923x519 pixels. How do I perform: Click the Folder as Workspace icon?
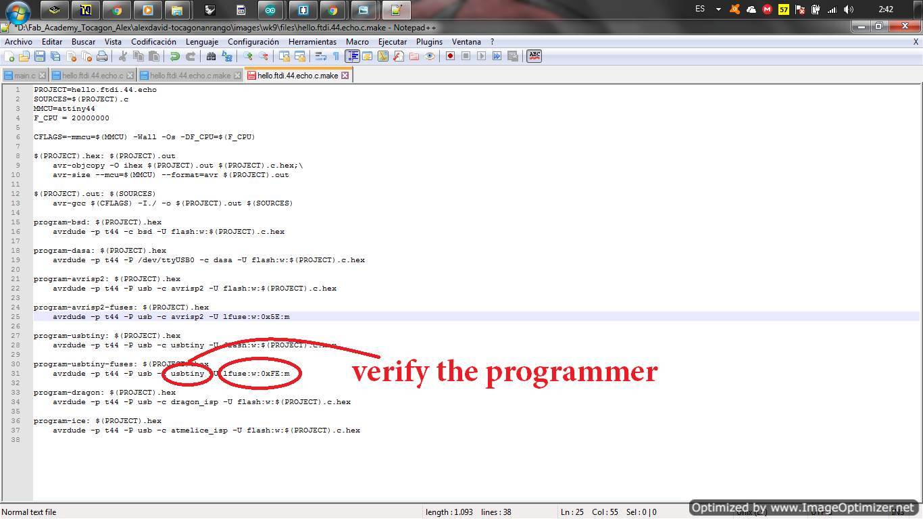click(414, 56)
